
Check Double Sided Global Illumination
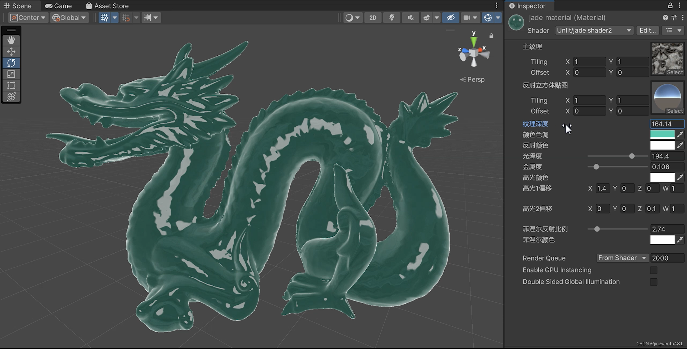653,282
